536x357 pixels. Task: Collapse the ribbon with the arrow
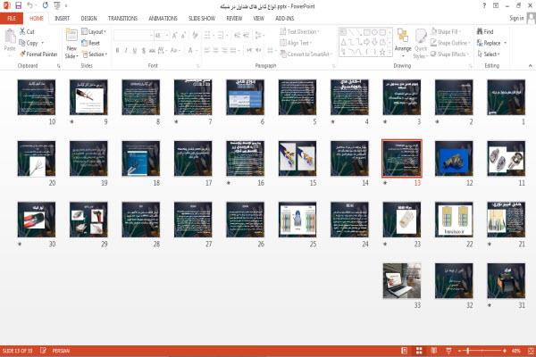(530, 65)
